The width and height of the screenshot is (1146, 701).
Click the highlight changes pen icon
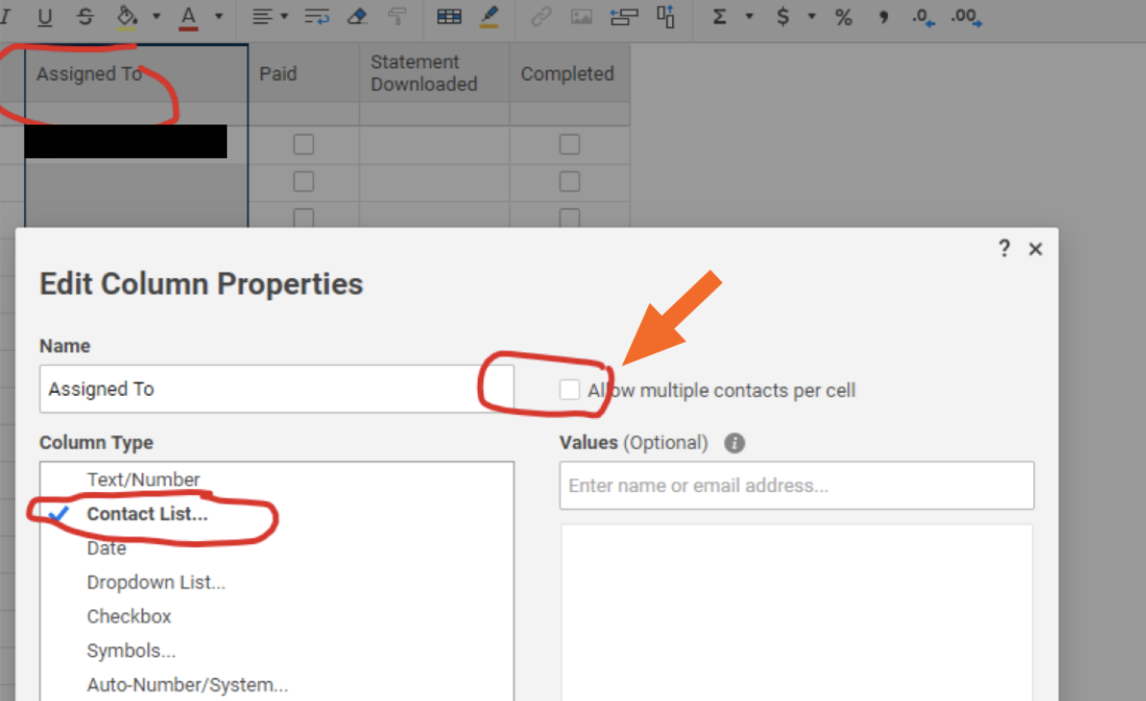(489, 16)
